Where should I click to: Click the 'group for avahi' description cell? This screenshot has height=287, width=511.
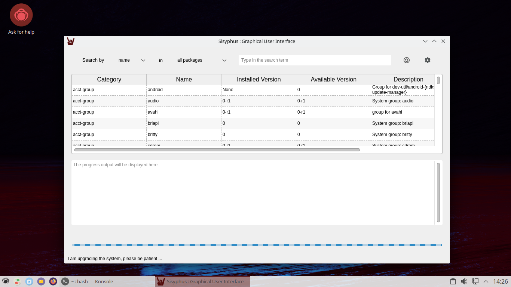tap(403, 112)
